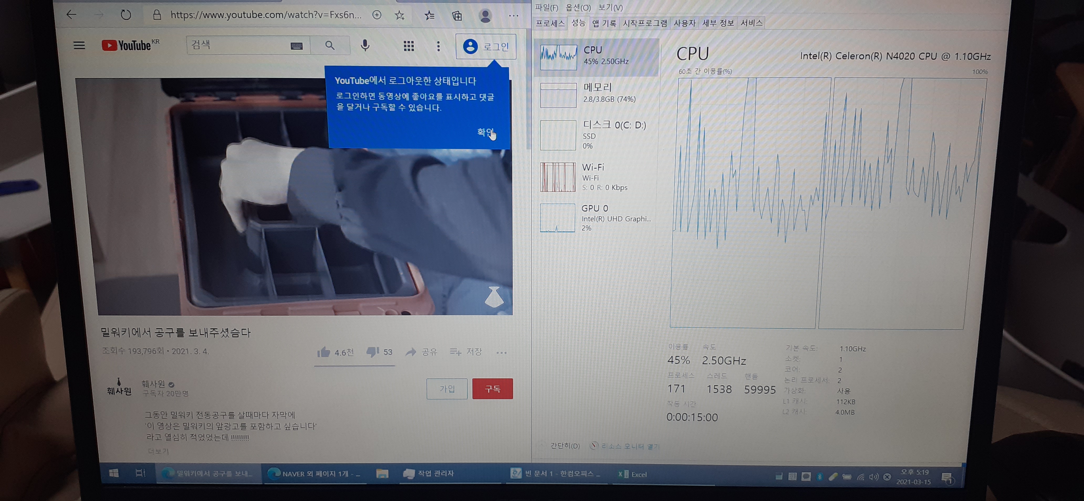Open the YouTube apps grid icon

pos(409,46)
